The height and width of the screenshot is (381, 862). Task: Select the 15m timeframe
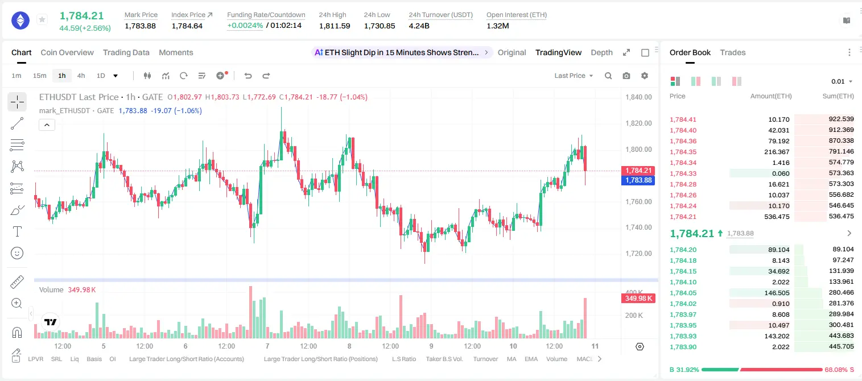(39, 76)
